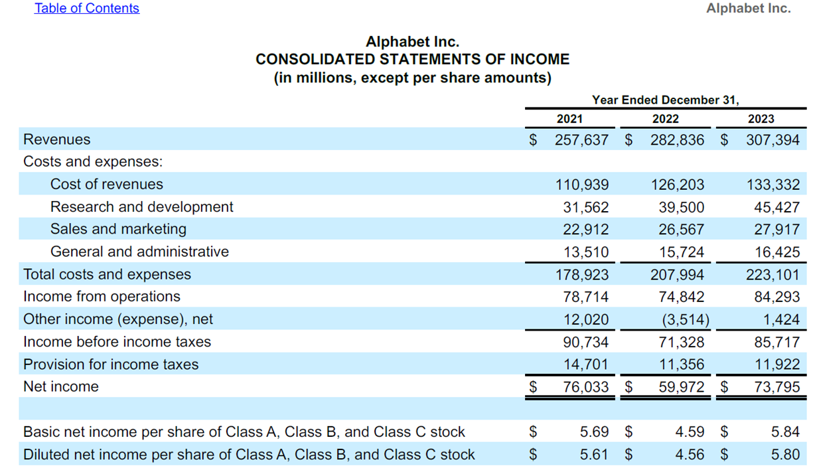
Task: Select 2023 R&D value 45,427
Action: click(x=777, y=208)
